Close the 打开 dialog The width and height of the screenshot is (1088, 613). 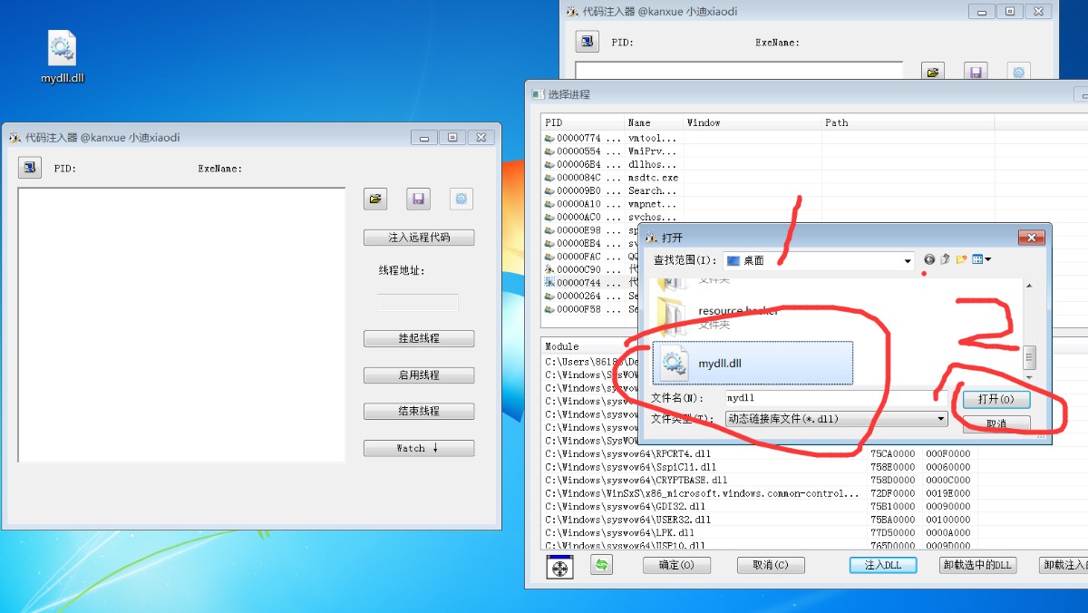pyautogui.click(x=1031, y=238)
